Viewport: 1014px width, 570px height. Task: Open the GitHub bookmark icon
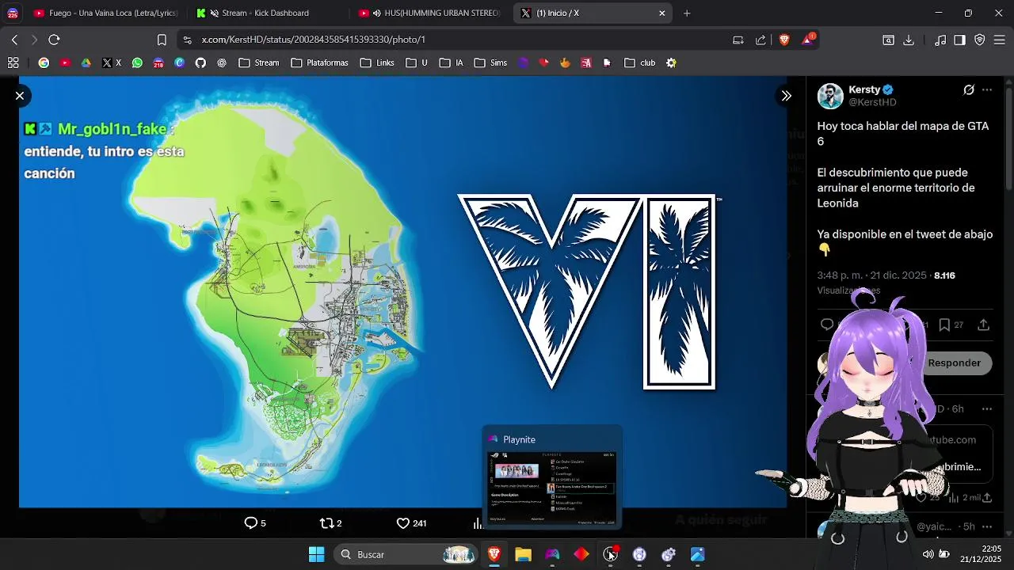(200, 63)
